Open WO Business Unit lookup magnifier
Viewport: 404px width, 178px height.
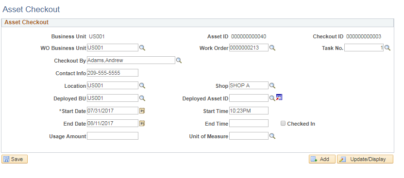point(142,48)
